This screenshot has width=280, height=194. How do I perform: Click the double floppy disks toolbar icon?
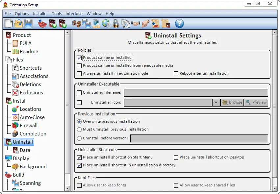pos(87,24)
